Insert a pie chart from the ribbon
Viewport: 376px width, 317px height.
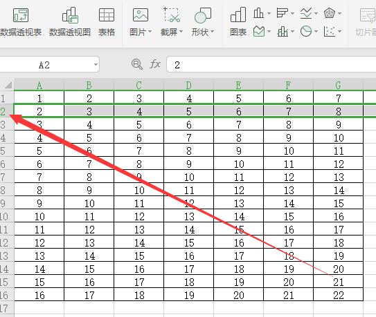[306, 31]
